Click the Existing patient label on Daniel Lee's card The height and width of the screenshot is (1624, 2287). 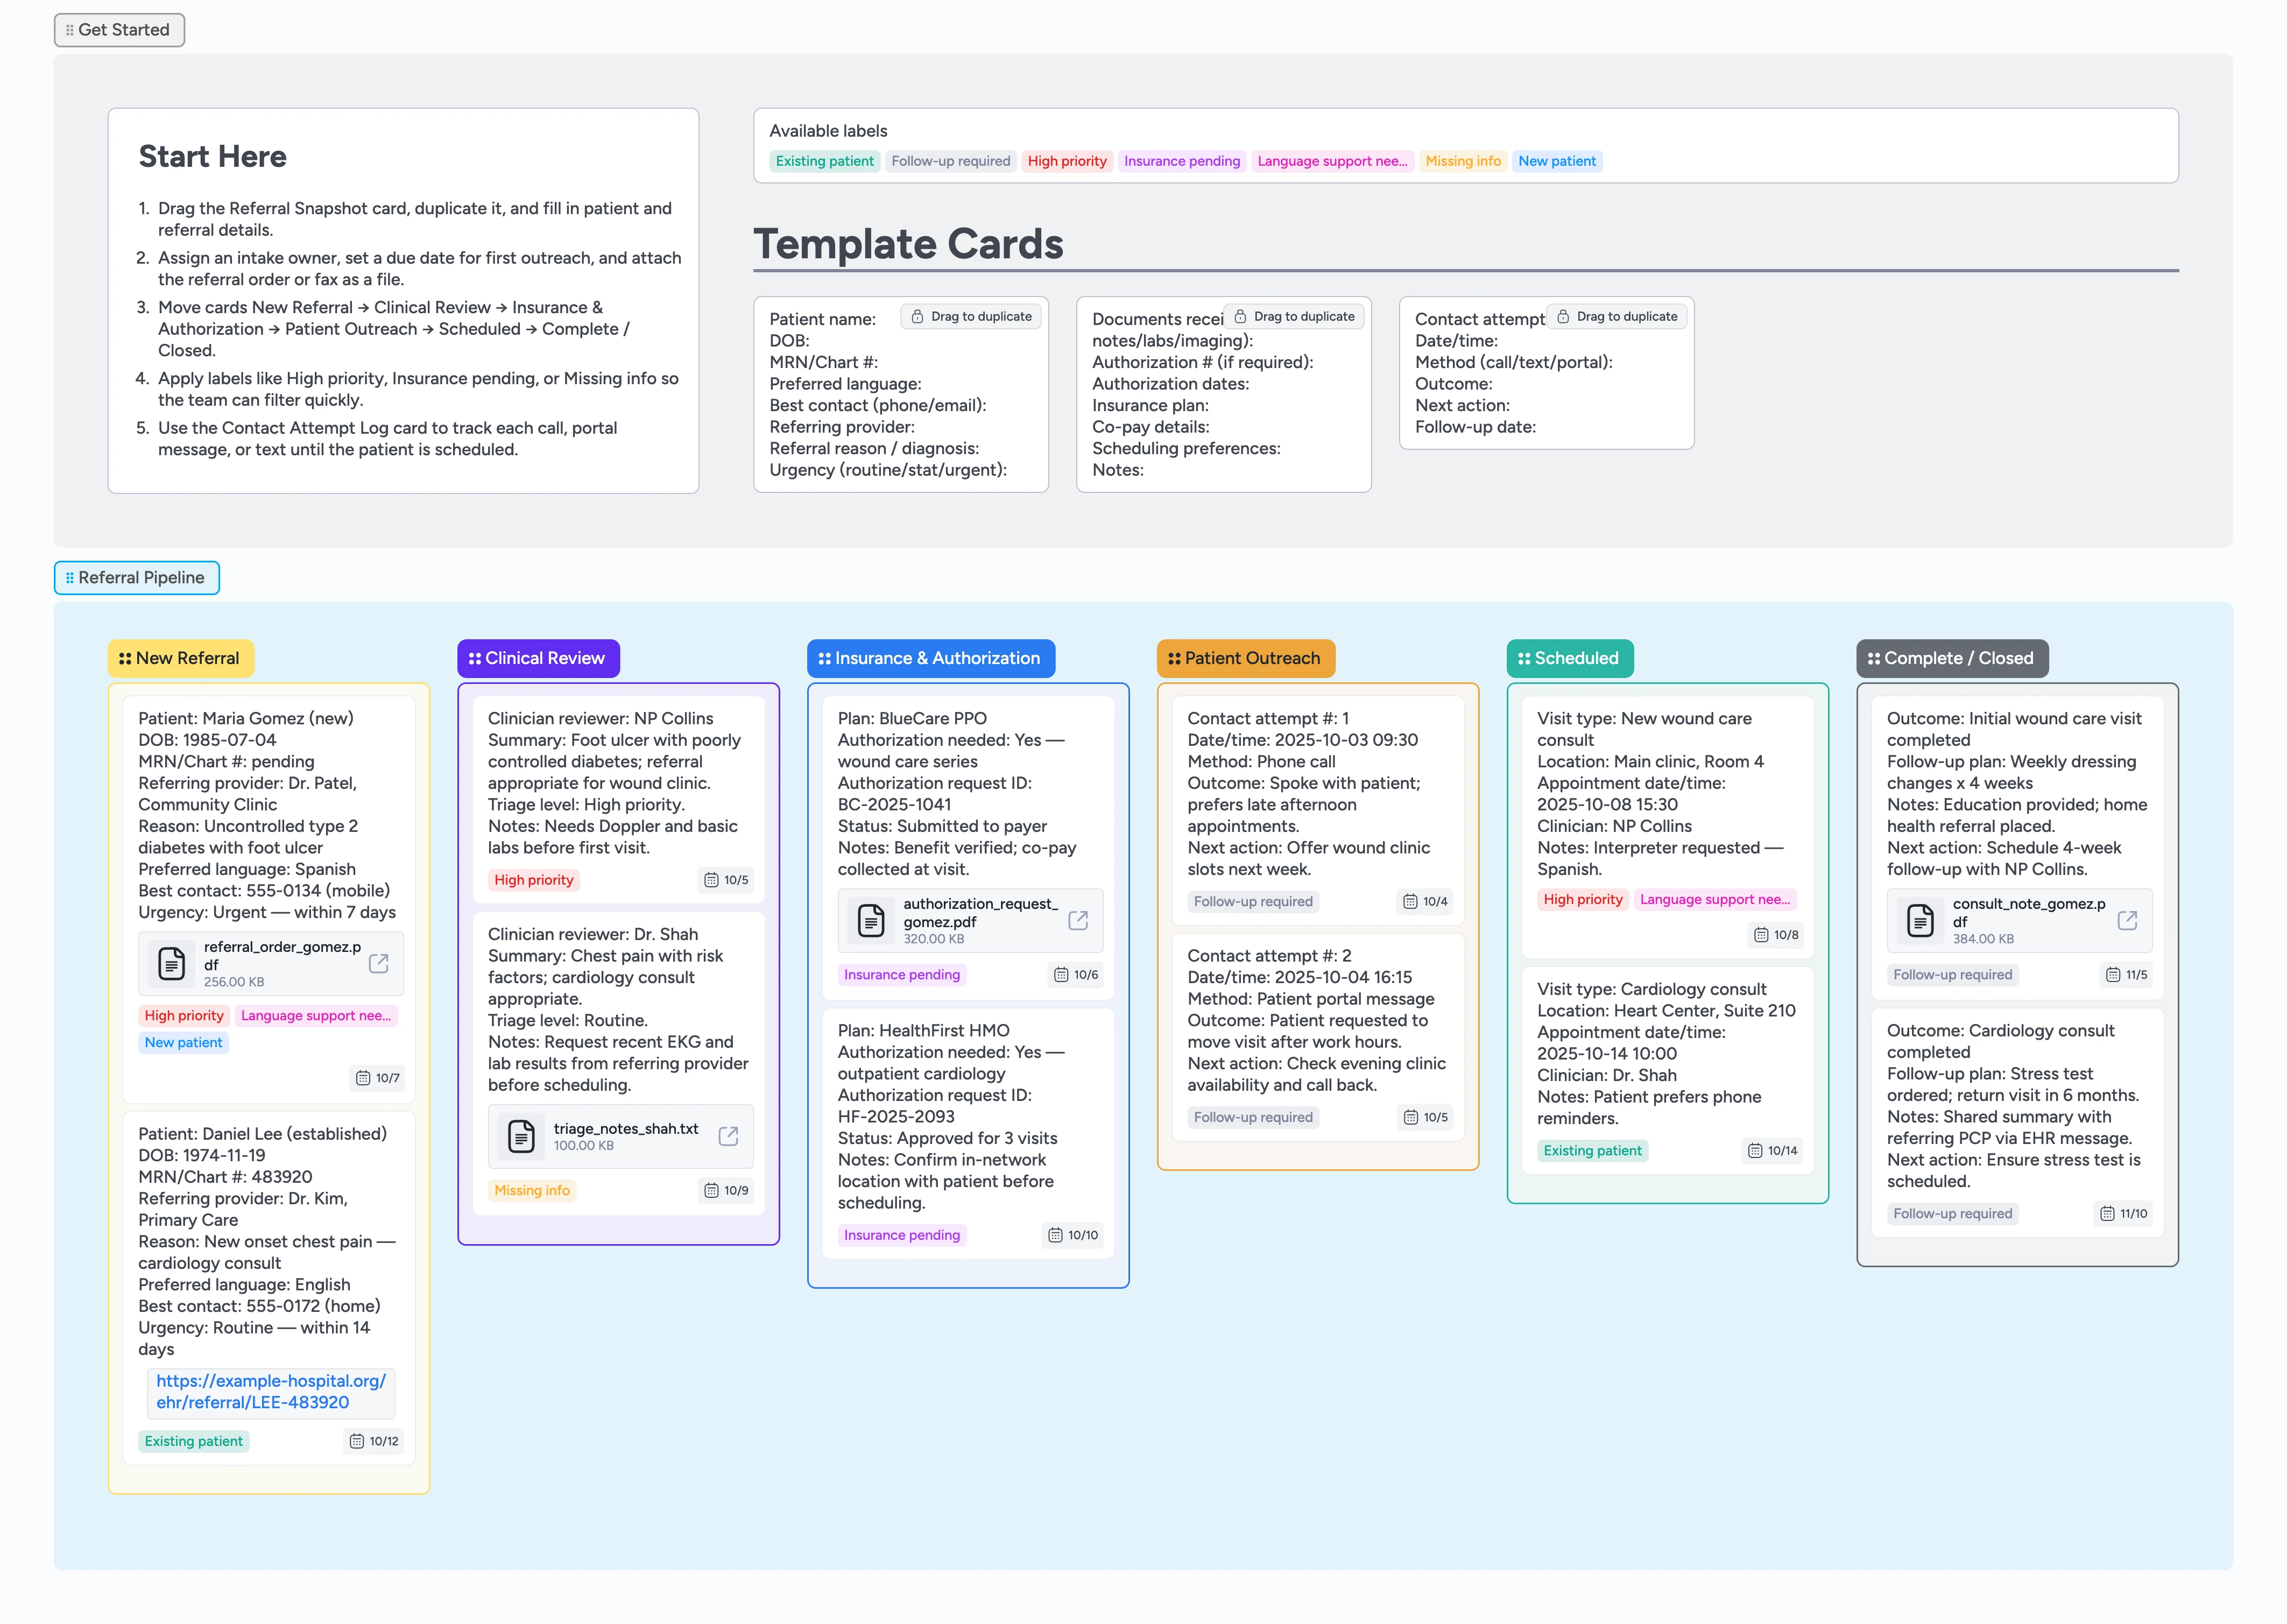(x=194, y=1441)
